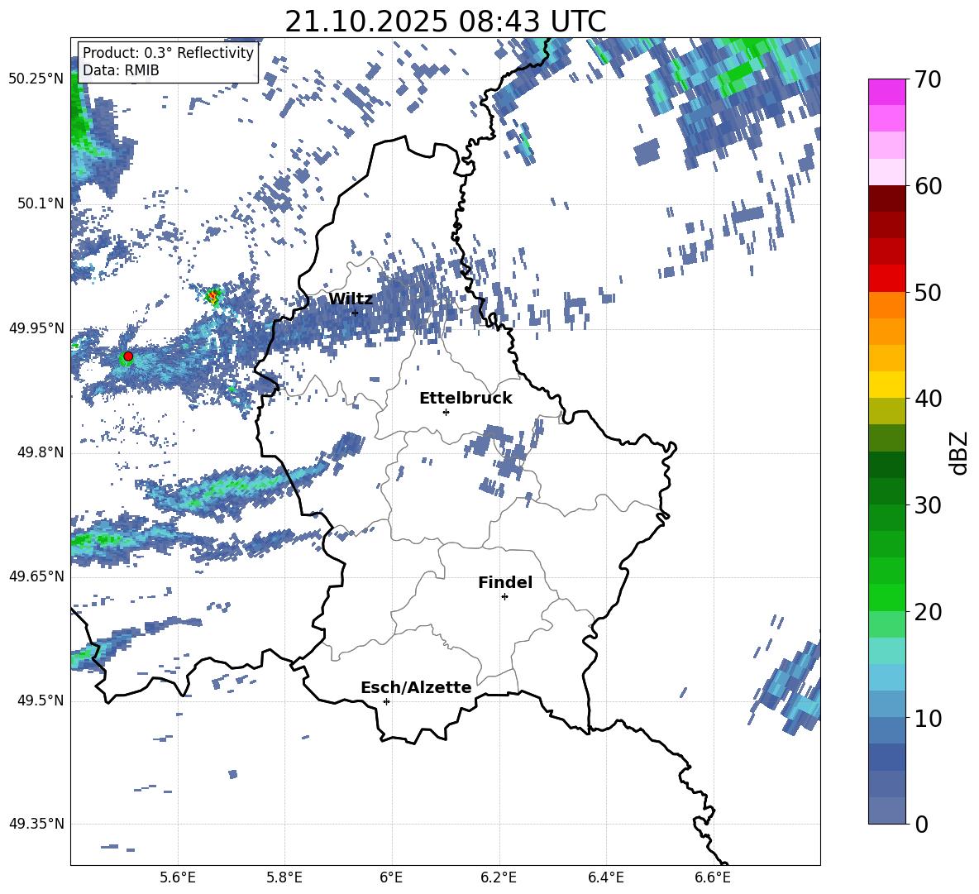The width and height of the screenshot is (979, 894).
Task: Click the Findel station cross marker
Action: tap(504, 597)
